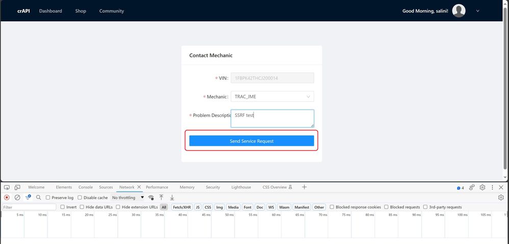Stop recording network log
Screen dimensions: 509x244
click(7, 198)
